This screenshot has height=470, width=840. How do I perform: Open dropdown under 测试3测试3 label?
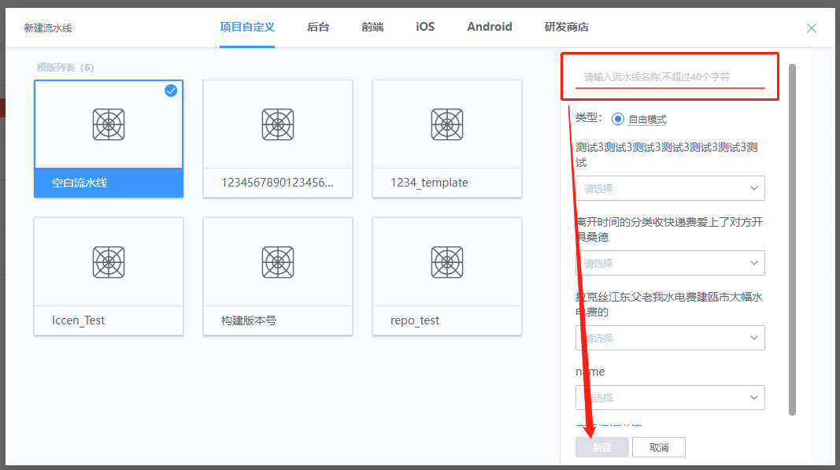pos(670,188)
